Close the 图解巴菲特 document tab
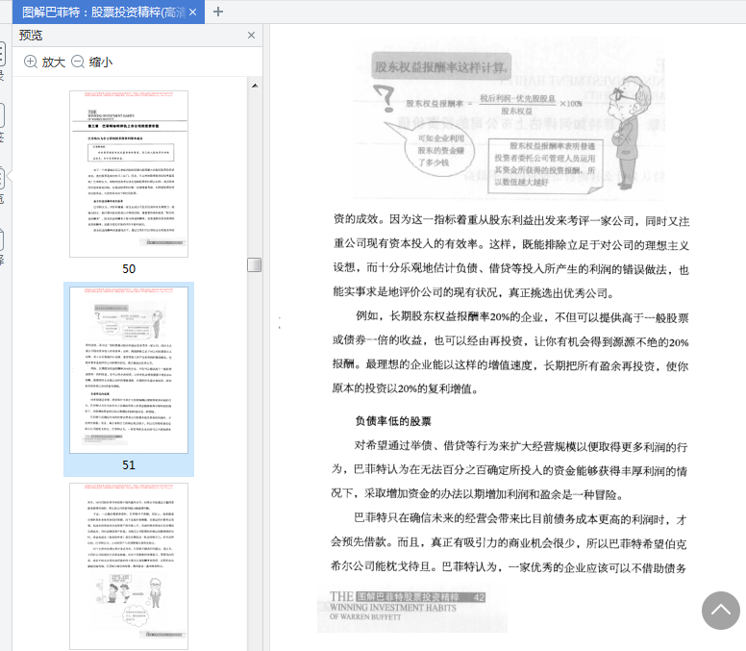Screen dimensions: 746x651 pos(192,13)
